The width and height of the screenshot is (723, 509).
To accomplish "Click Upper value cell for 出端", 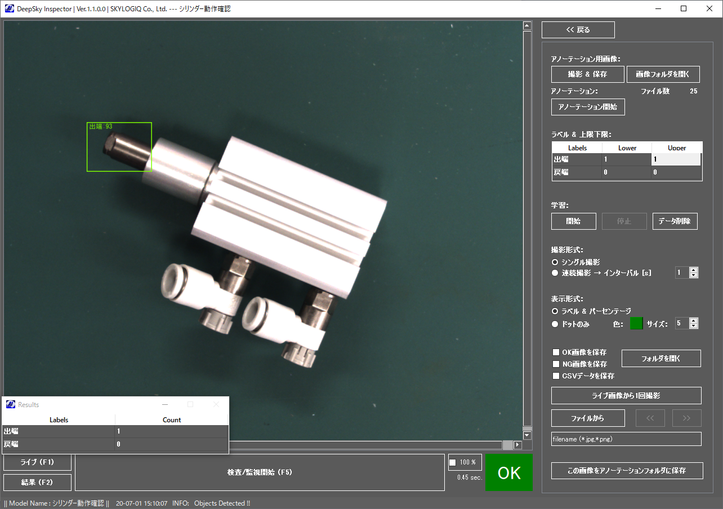I will (x=677, y=160).
